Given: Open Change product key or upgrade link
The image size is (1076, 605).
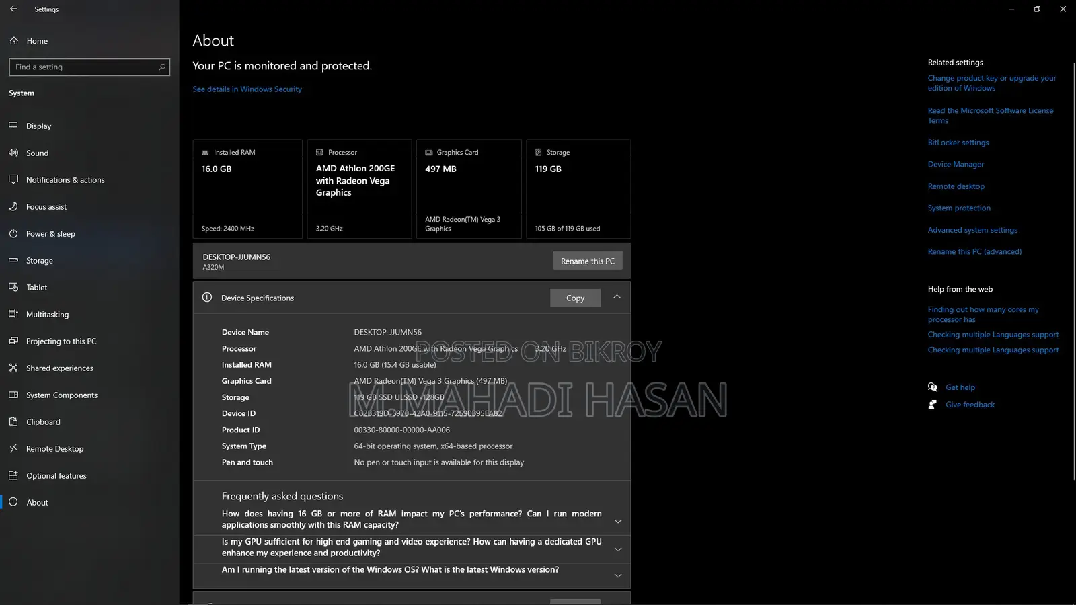Looking at the screenshot, I should pos(992,83).
